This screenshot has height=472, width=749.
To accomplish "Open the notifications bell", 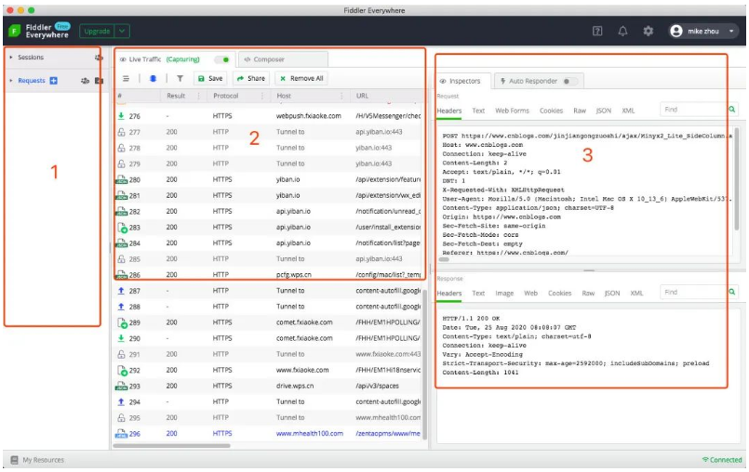I will click(x=622, y=31).
